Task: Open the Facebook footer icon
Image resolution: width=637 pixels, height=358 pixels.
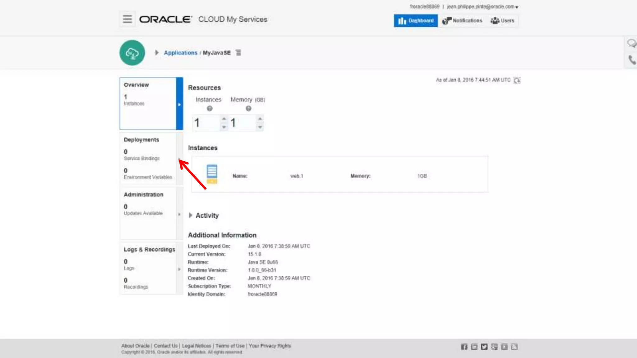Action: 464,347
